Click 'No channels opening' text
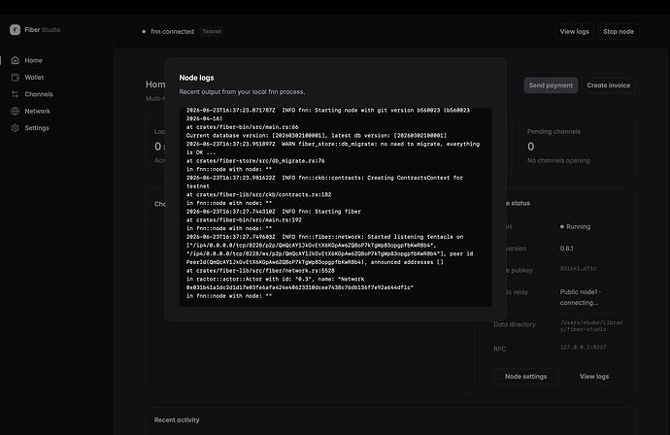The height and width of the screenshot is (435, 670). coord(558,160)
